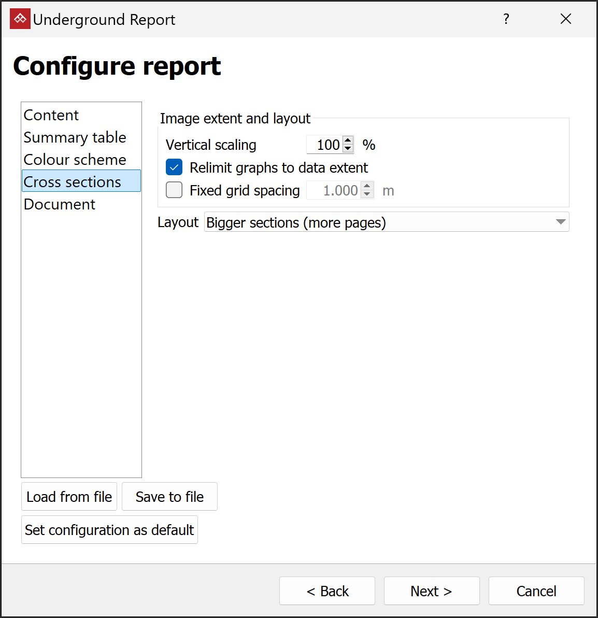Go to the Next step

(x=431, y=591)
